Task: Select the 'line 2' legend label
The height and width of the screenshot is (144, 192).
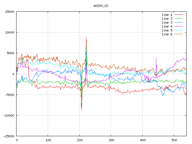Action: point(167,19)
